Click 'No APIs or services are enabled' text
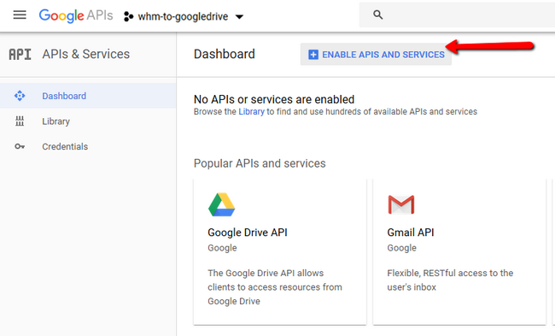The image size is (555, 336). click(274, 99)
